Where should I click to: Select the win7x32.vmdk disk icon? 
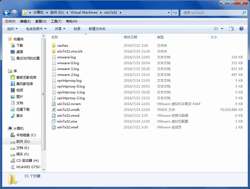coord(54,110)
